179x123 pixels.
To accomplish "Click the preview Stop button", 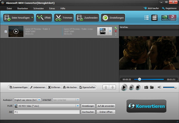I will click(x=138, y=87).
